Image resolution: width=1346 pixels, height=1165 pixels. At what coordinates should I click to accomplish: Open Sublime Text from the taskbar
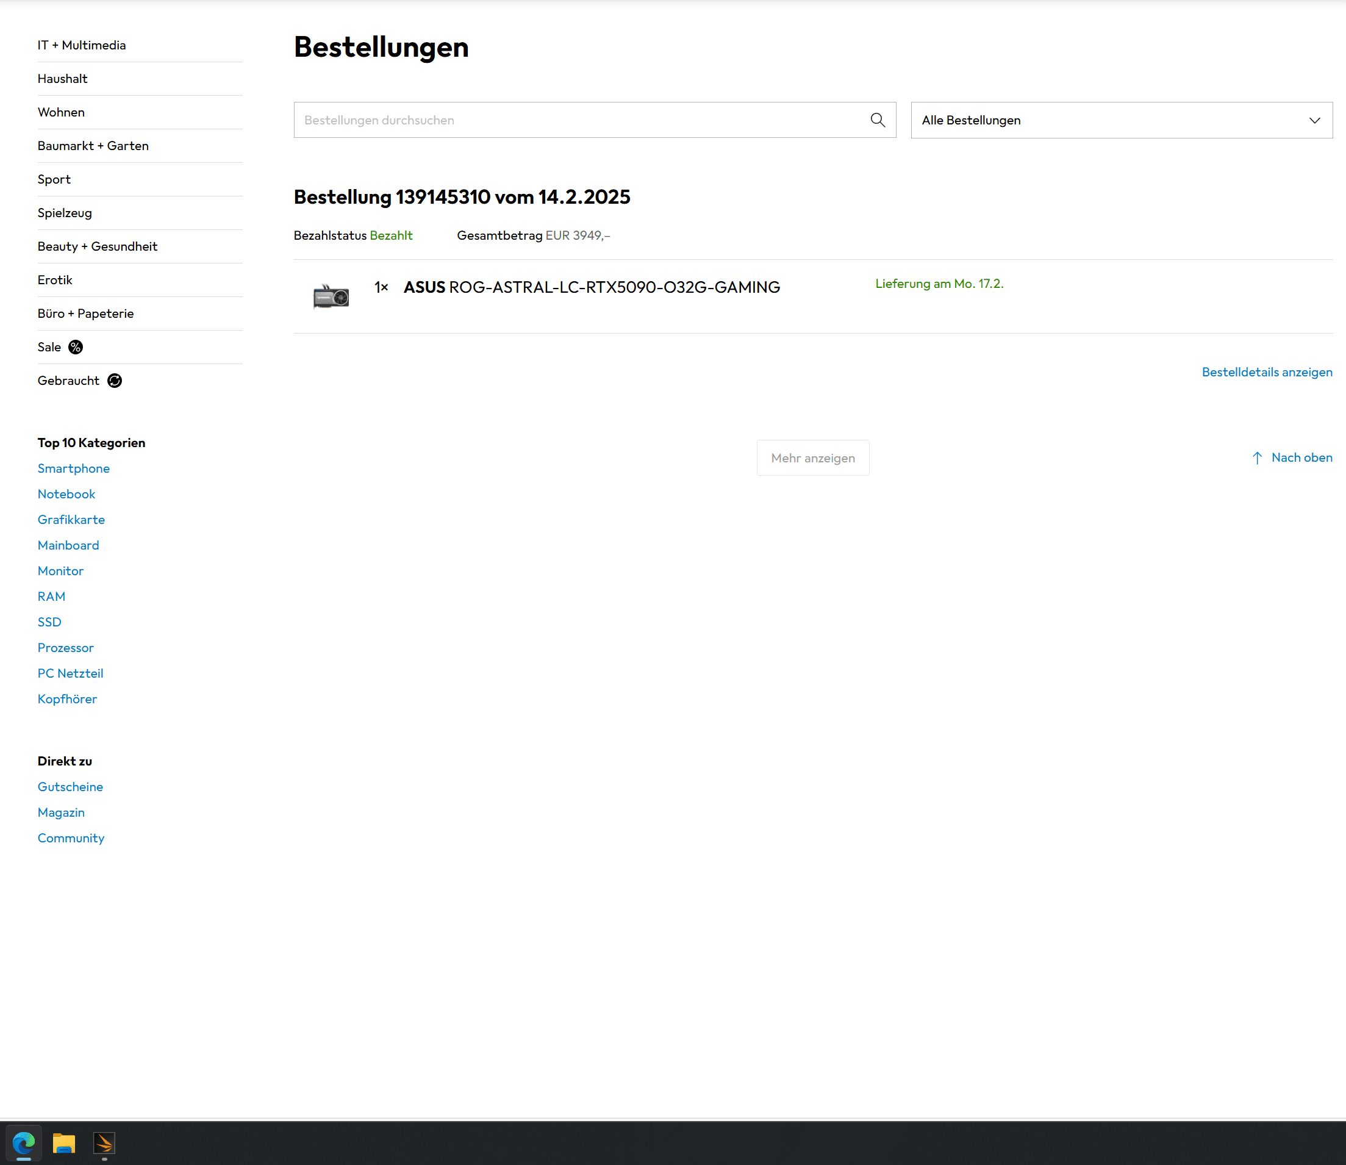(104, 1143)
